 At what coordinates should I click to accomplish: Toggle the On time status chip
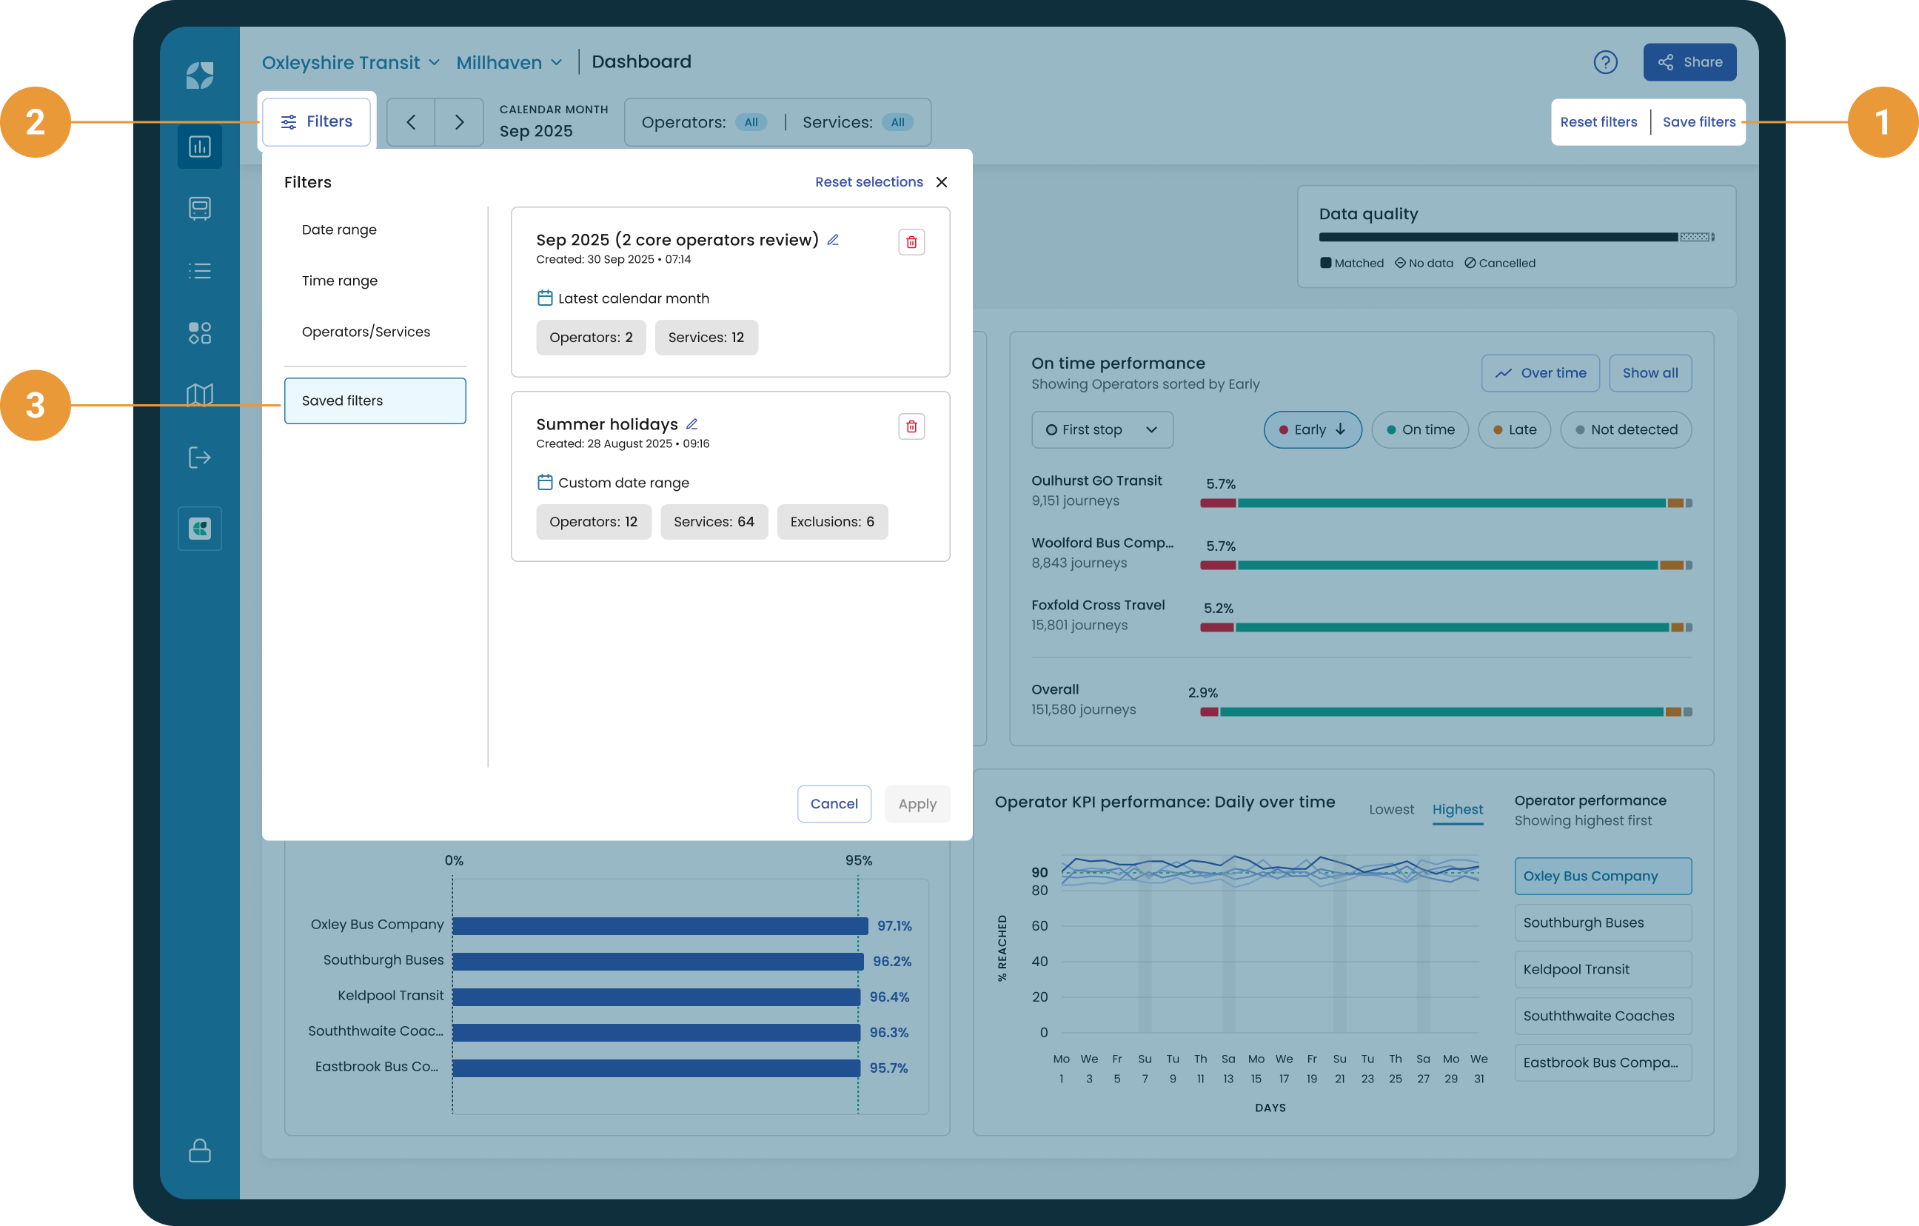click(x=1419, y=429)
